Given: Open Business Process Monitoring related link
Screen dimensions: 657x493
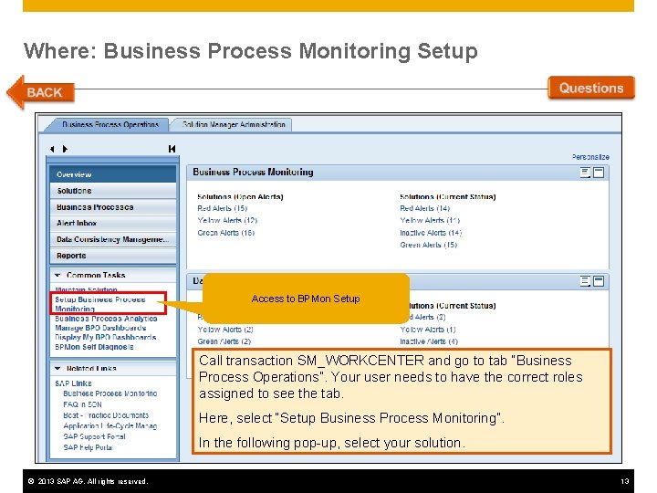Looking at the screenshot, I should (110, 393).
